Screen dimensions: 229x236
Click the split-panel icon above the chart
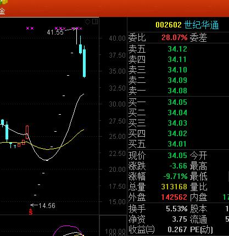click(x=95, y=21)
